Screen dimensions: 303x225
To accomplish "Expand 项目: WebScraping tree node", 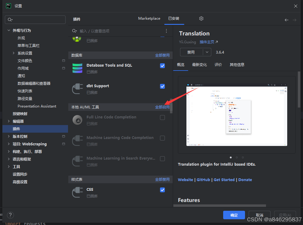I will (x=9, y=144).
